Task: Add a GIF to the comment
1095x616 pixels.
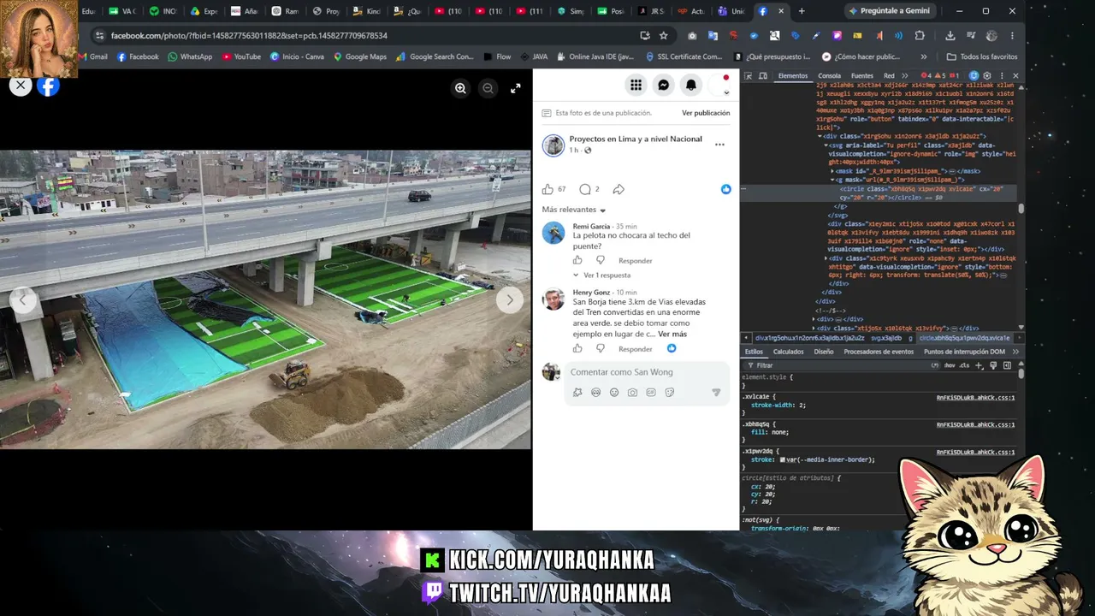Action: 651,393
